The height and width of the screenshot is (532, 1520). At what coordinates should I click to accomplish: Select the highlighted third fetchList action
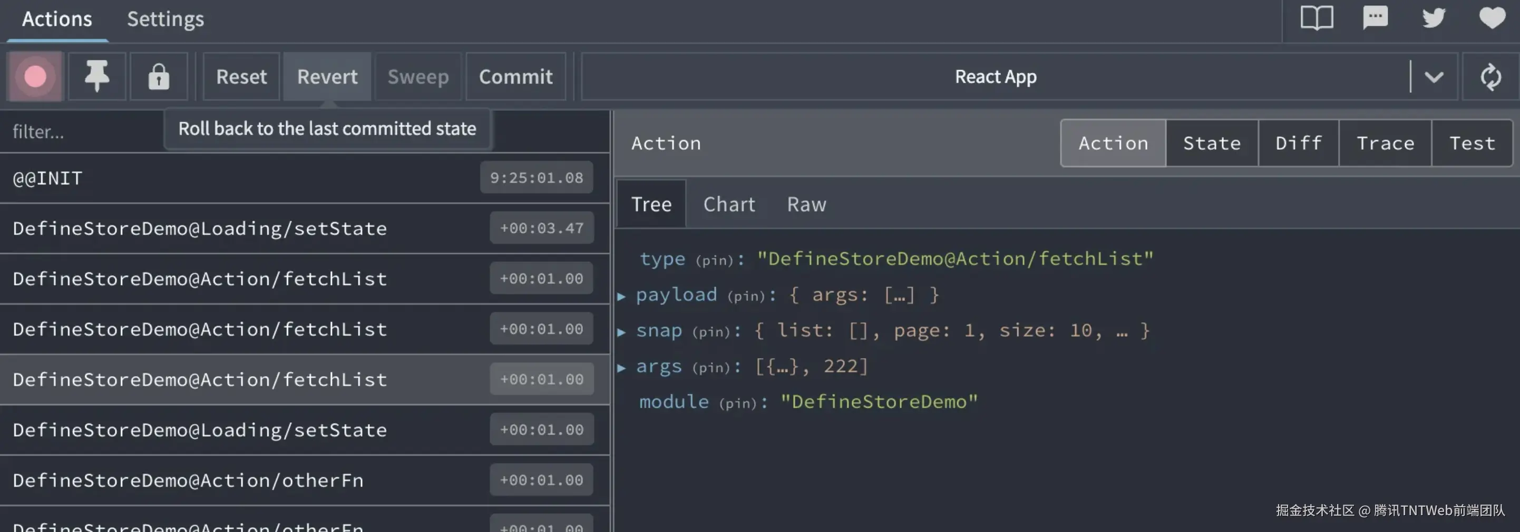pyautogui.click(x=305, y=379)
